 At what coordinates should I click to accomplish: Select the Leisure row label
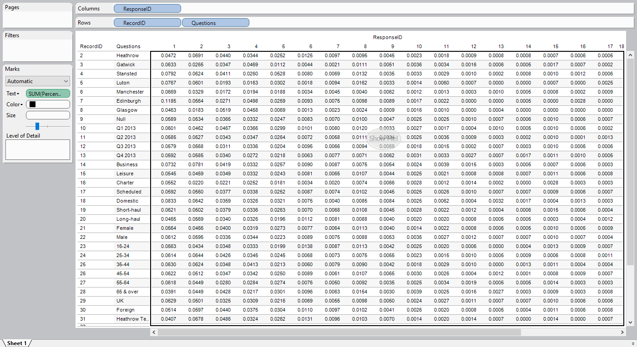[125, 173]
